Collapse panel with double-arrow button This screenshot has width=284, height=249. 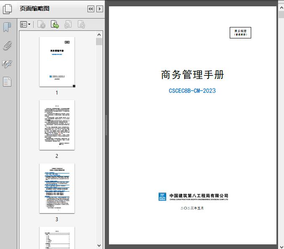tap(91, 9)
